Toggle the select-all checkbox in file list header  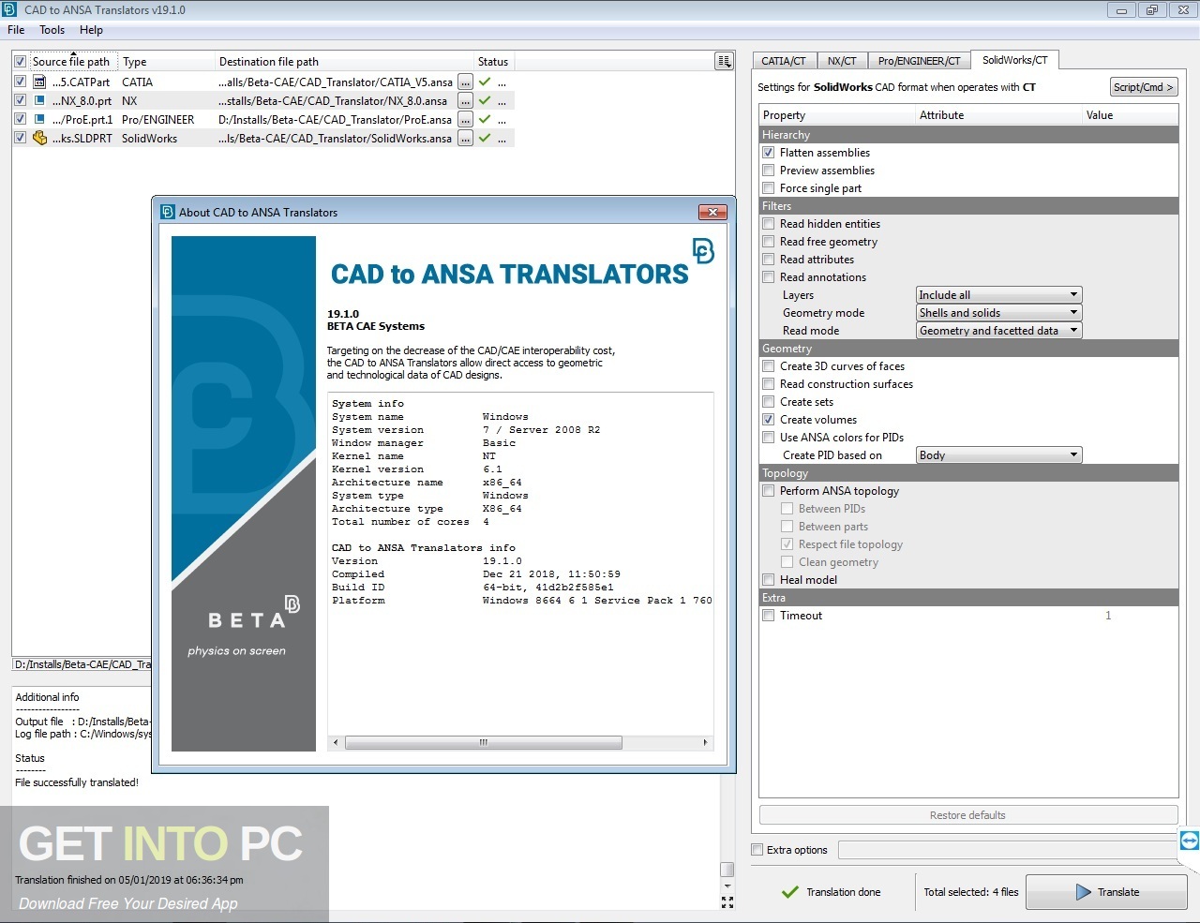tap(20, 62)
